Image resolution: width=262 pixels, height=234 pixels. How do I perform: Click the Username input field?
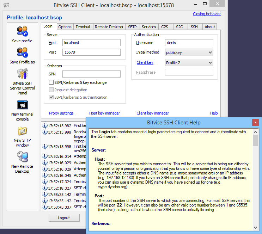tap(189, 43)
